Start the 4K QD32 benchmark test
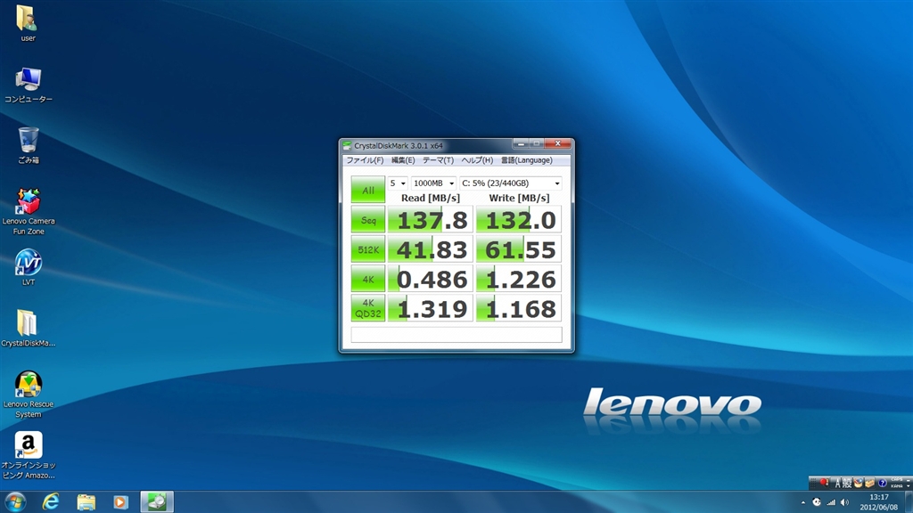913x513 pixels. click(x=368, y=308)
